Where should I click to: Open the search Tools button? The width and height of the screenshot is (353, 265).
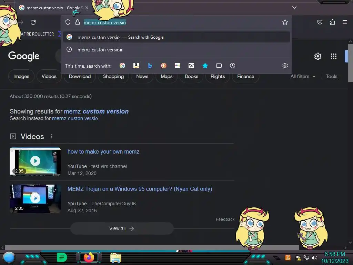(331, 76)
